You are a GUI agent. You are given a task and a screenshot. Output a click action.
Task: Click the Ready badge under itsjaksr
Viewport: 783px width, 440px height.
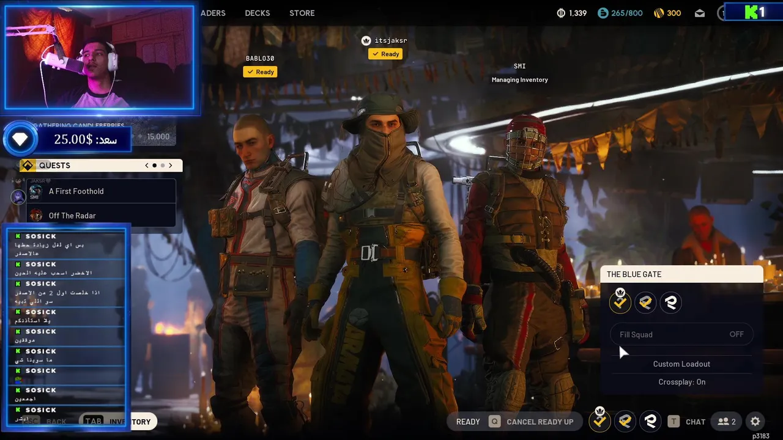[385, 54]
